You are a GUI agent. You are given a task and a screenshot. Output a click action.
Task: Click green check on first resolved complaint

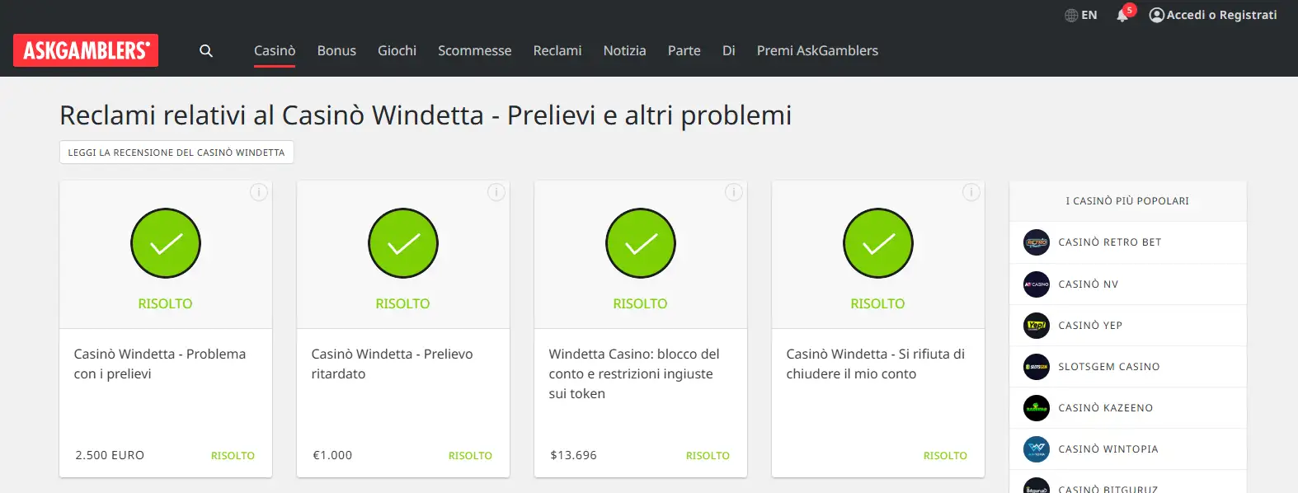(166, 243)
